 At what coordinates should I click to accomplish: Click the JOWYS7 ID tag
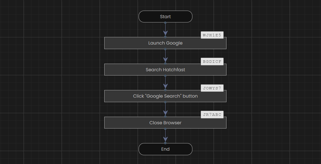point(212,88)
